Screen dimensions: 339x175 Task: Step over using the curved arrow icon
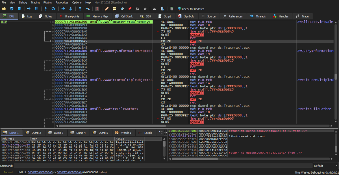[53, 9]
